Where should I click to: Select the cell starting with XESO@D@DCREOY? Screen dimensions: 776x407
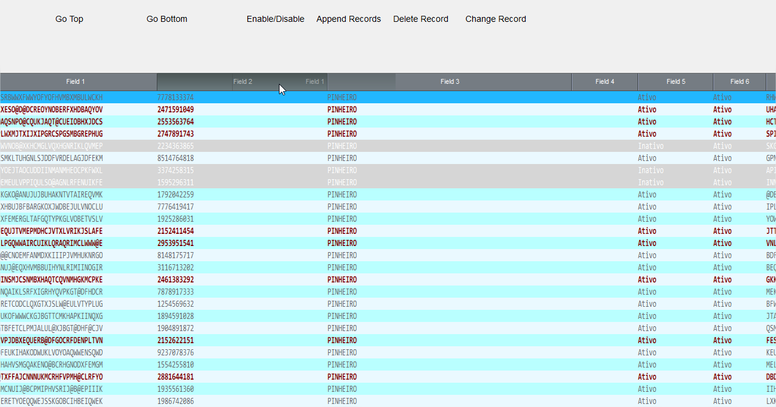52,109
